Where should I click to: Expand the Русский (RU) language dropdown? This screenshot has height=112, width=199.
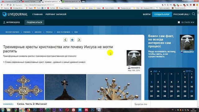point(182,14)
